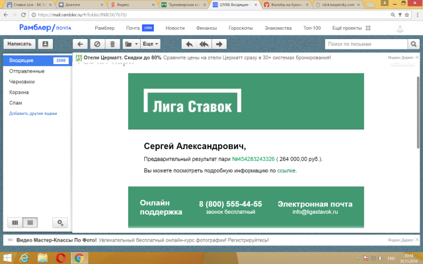Forward message arrow icon

point(219,44)
